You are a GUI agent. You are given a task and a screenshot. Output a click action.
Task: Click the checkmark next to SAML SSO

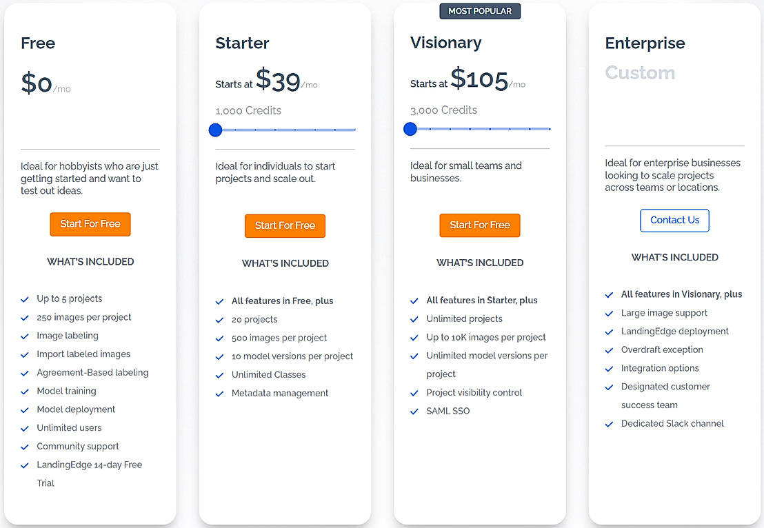tap(414, 410)
